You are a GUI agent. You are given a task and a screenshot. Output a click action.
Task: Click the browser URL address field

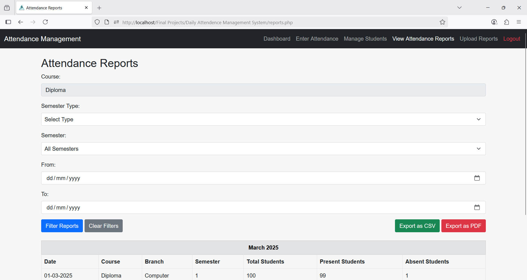point(274,23)
